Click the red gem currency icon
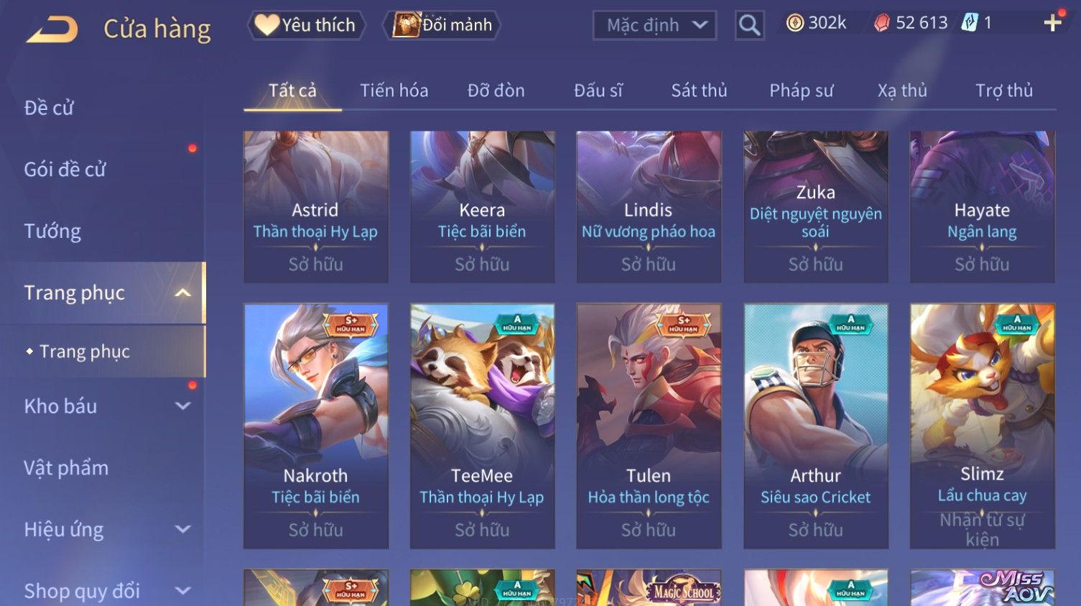The width and height of the screenshot is (1081, 606). [881, 24]
